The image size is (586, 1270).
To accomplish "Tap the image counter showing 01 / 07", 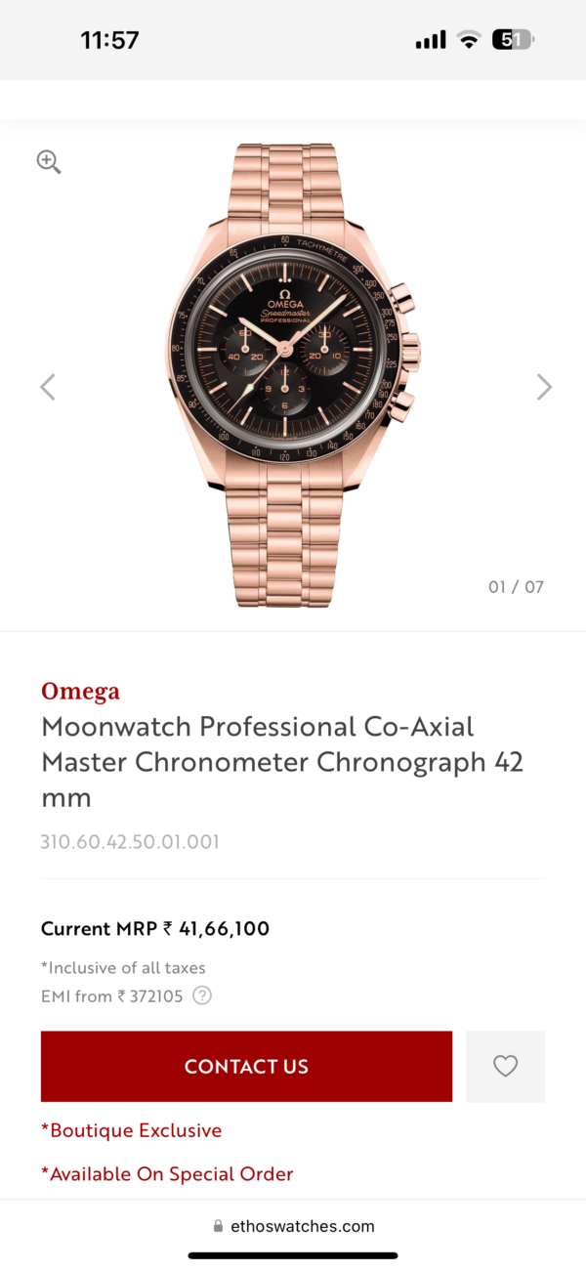I will coord(516,586).
